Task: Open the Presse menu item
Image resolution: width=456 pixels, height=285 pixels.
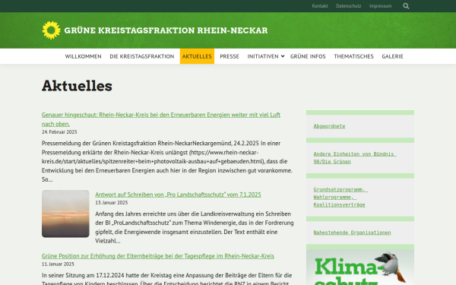Action: 230,56
